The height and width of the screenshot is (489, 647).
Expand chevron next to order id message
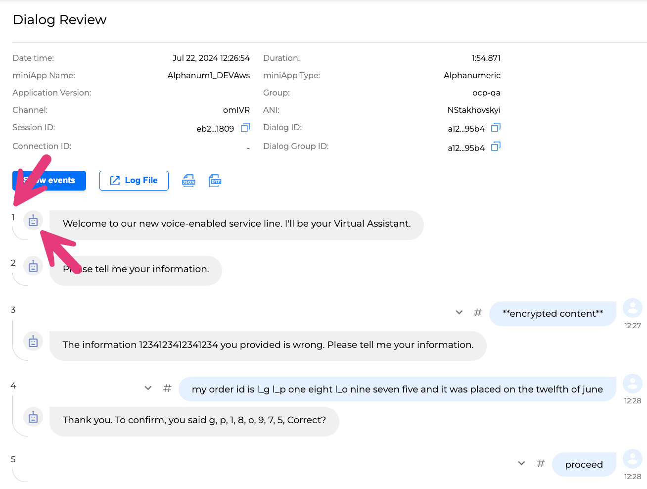click(148, 389)
